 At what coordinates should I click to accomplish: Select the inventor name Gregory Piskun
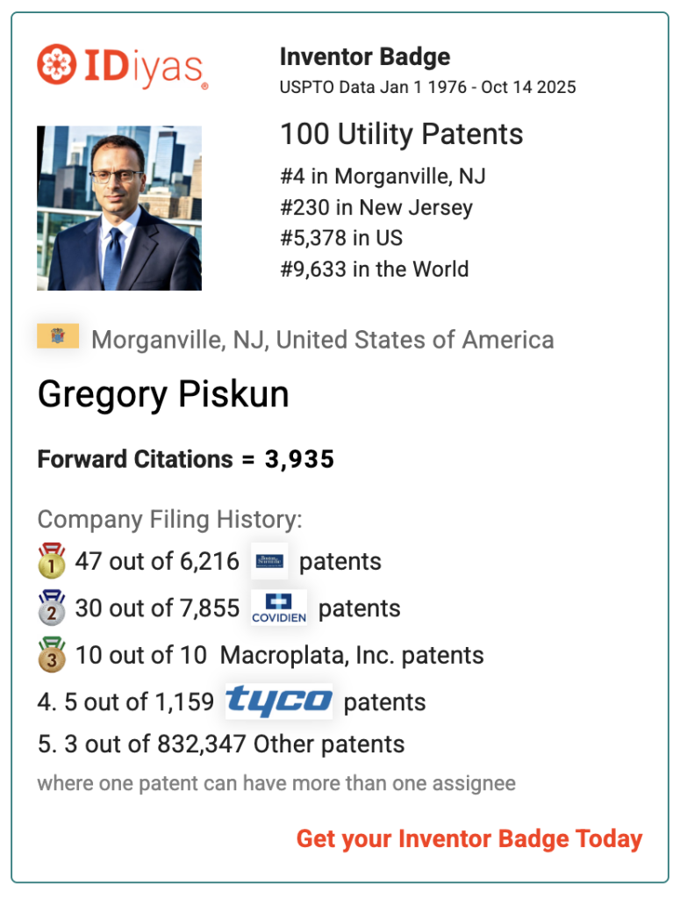163,395
